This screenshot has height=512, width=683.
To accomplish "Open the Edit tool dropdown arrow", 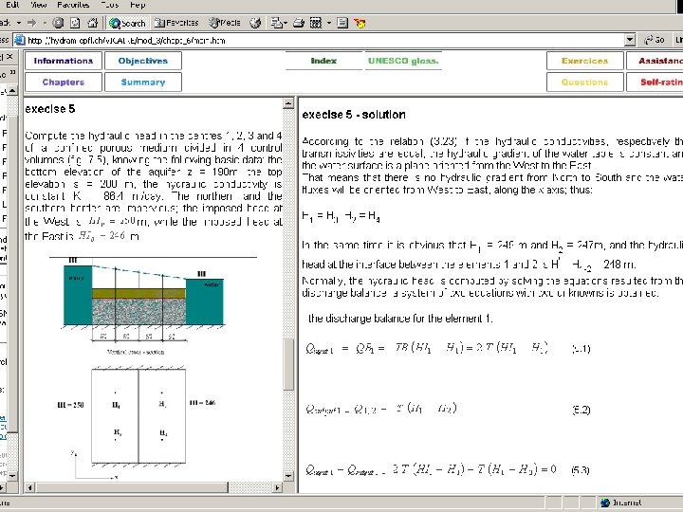I will point(329,23).
